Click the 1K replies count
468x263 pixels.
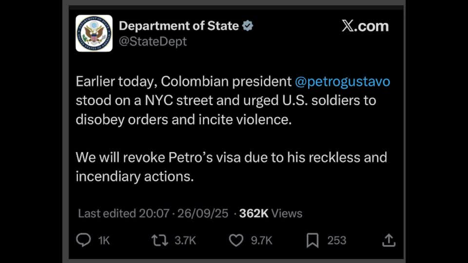(104, 240)
